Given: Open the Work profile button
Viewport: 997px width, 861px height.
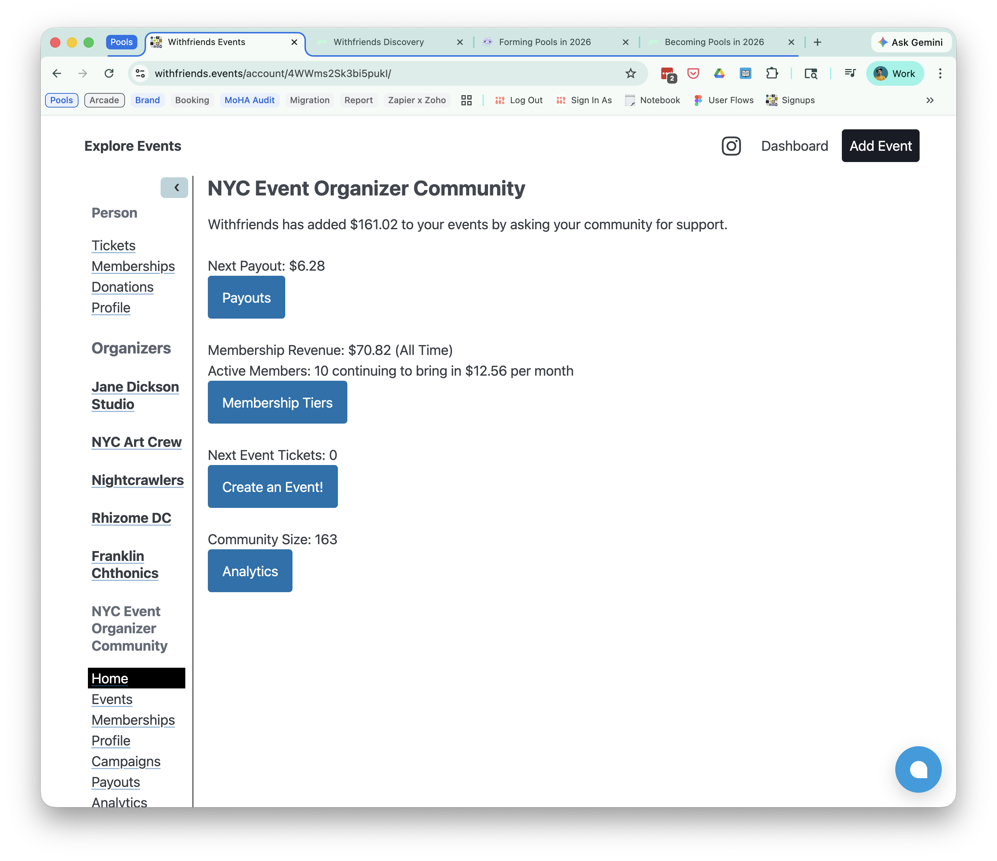Looking at the screenshot, I should [895, 73].
